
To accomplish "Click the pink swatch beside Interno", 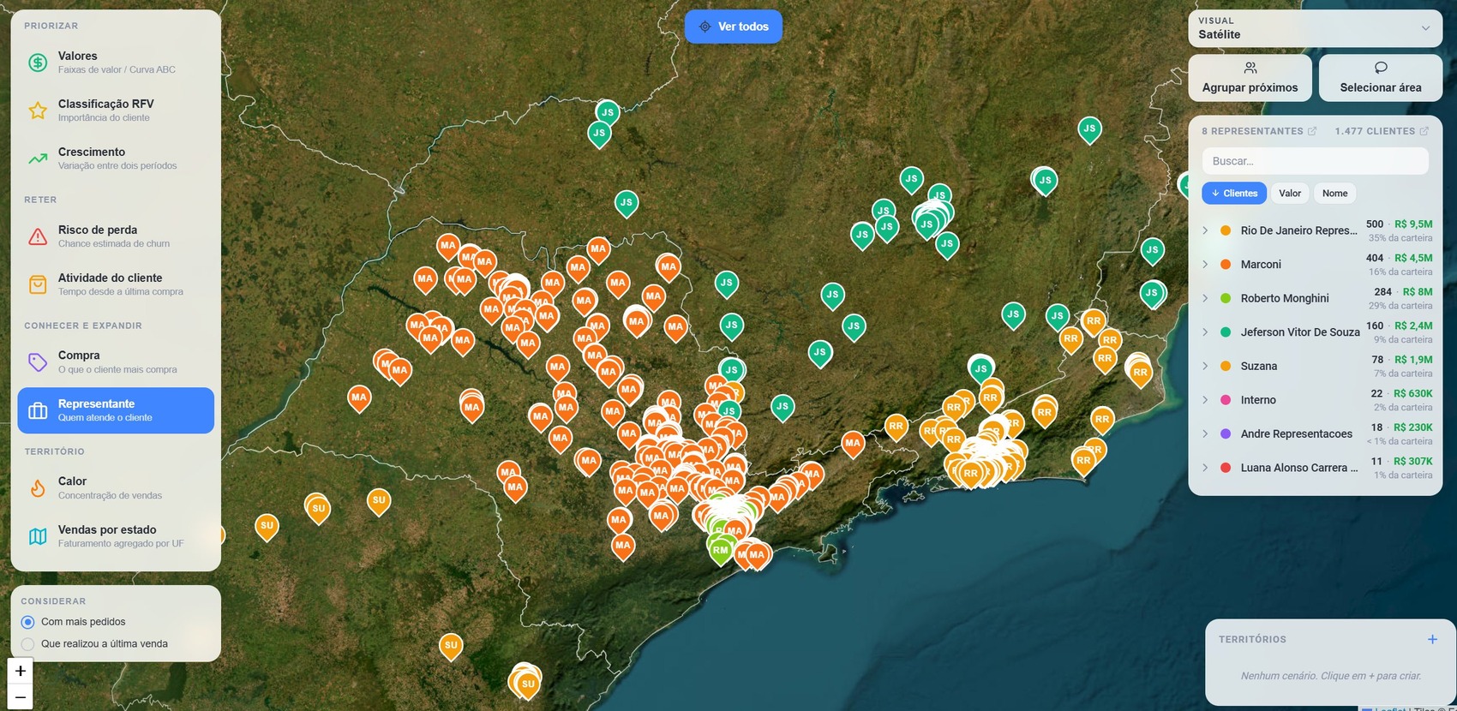I will (x=1226, y=400).
